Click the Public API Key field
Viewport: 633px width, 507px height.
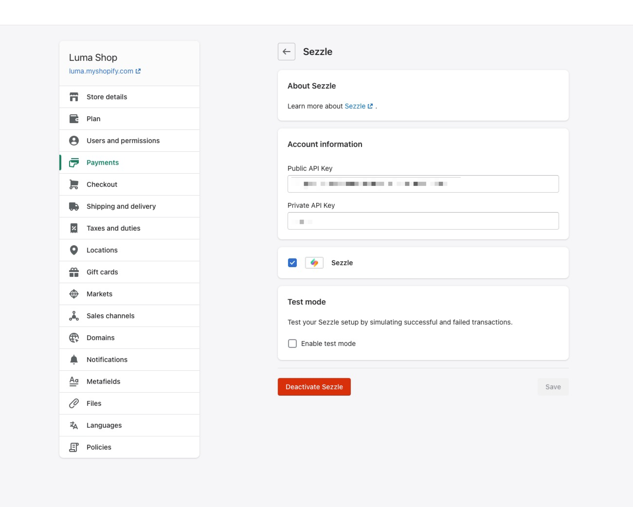click(x=423, y=184)
